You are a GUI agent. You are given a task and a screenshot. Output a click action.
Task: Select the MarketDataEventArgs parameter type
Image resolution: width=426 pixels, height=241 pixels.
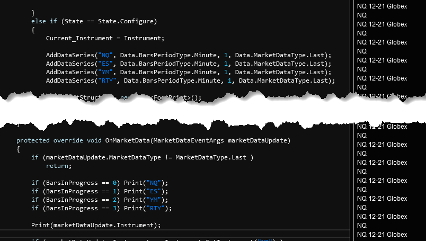191,140
